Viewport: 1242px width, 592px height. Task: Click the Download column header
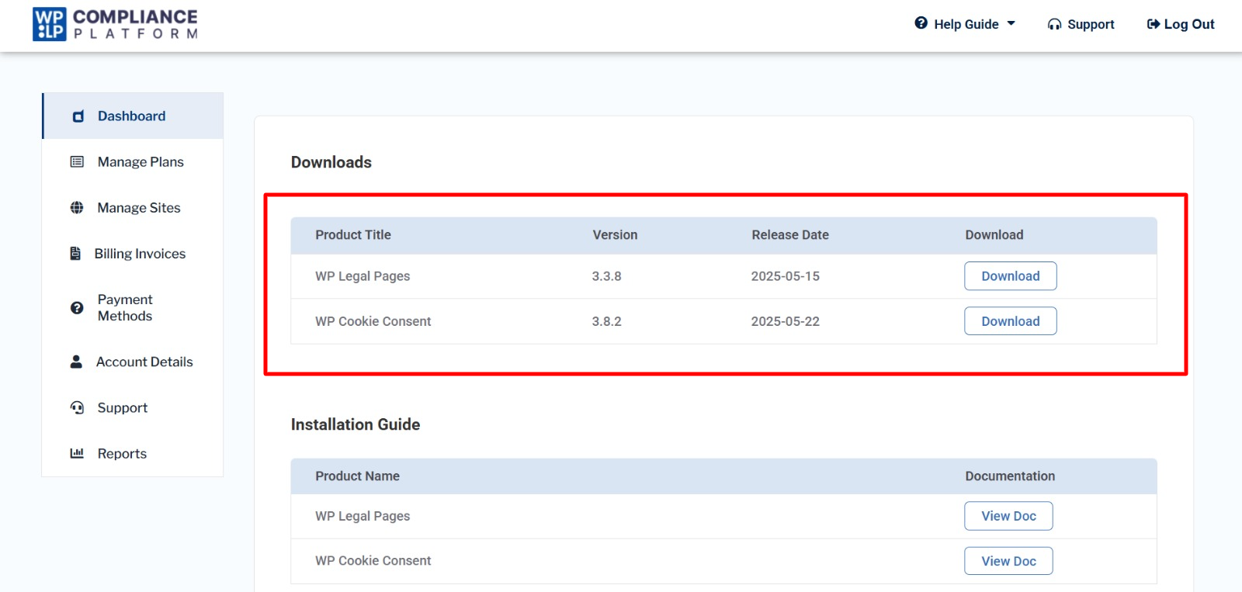coord(994,235)
